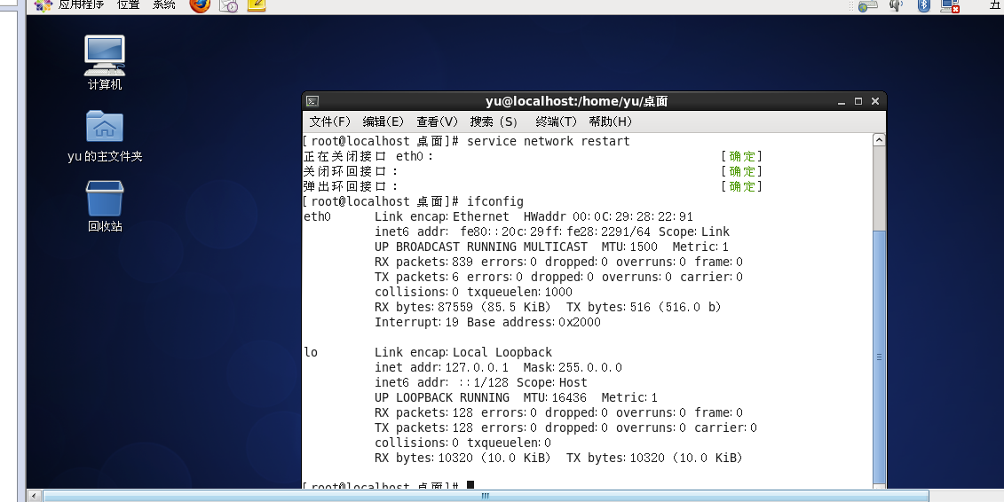
Task: Open the volume speaker applet
Action: tap(896, 5)
